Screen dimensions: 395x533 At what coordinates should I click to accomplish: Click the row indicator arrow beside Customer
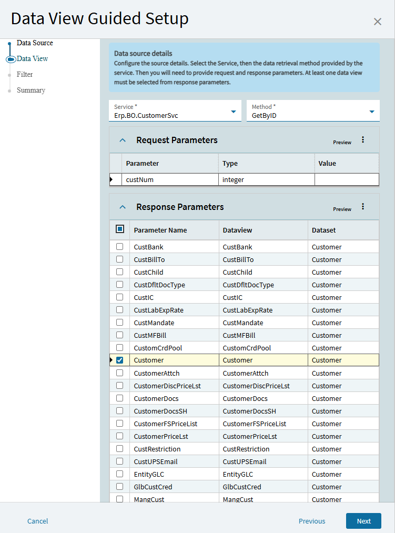(x=112, y=360)
